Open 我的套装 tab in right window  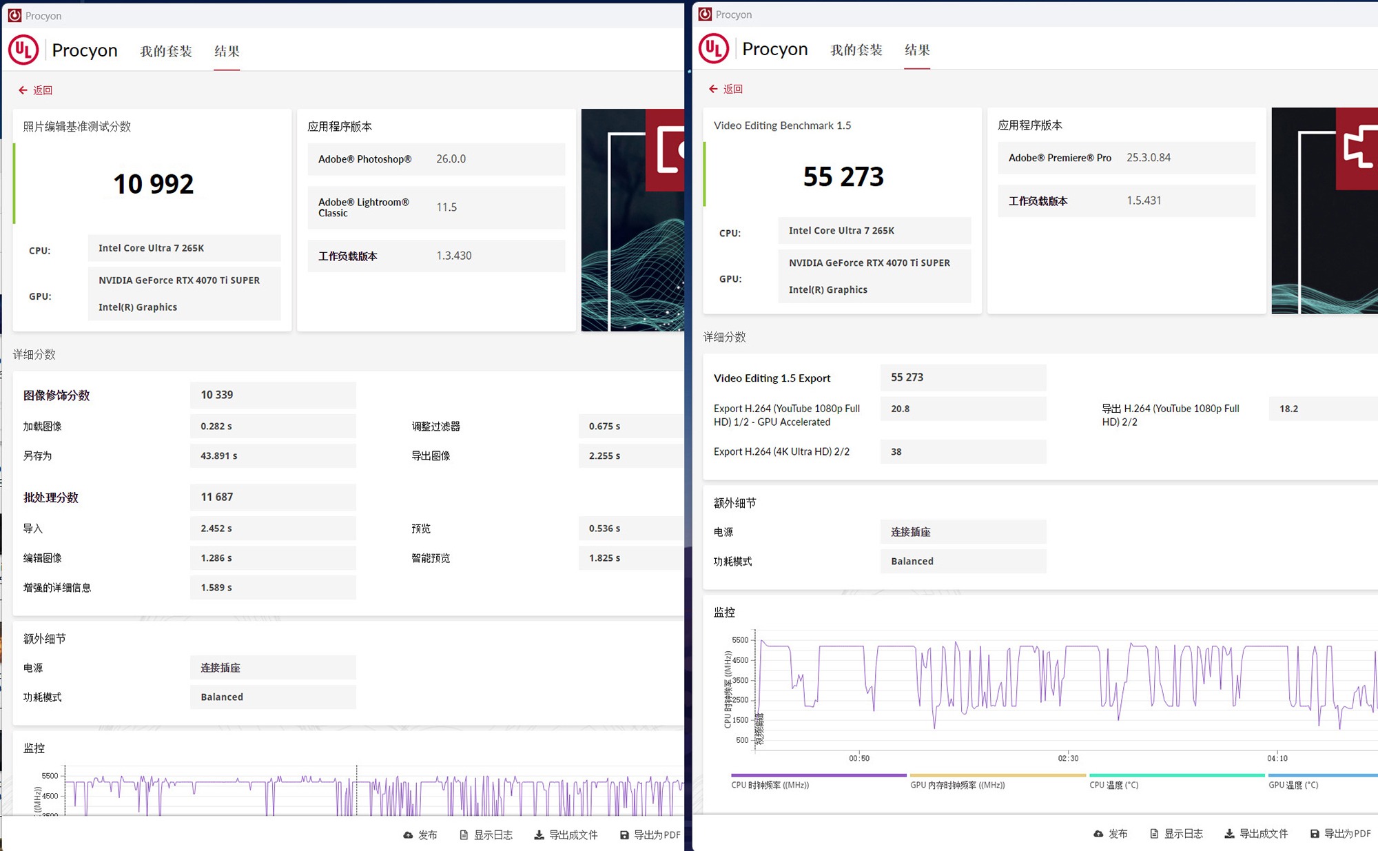point(856,50)
